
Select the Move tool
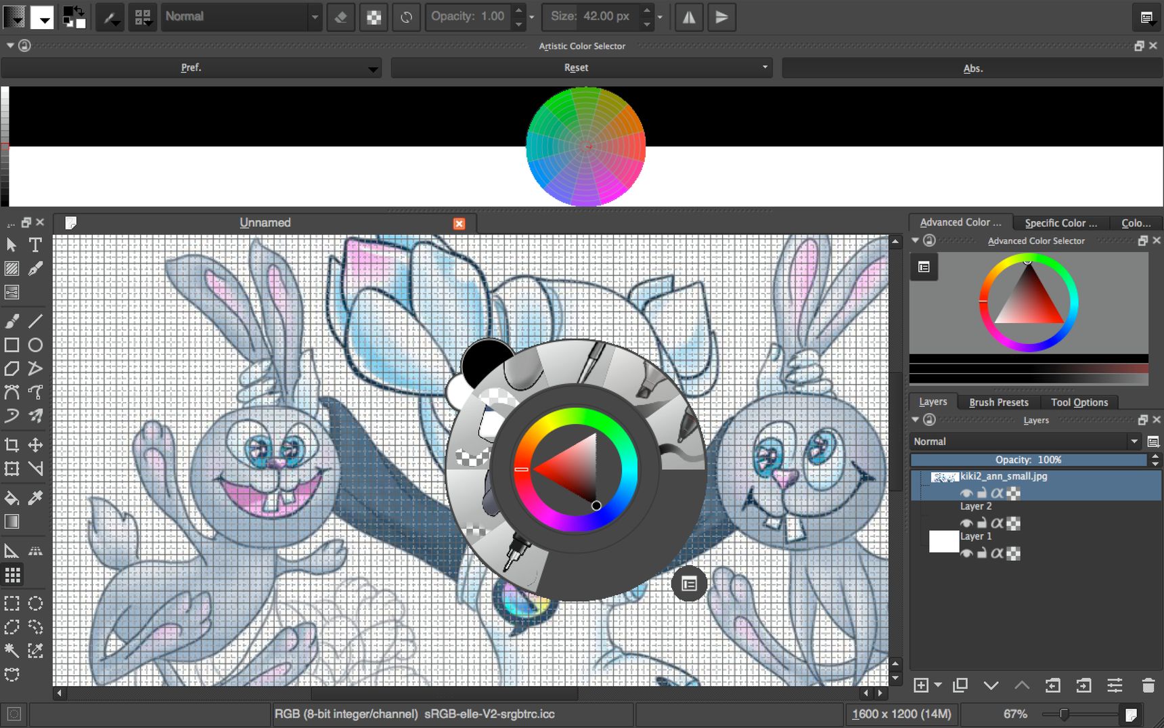point(35,445)
